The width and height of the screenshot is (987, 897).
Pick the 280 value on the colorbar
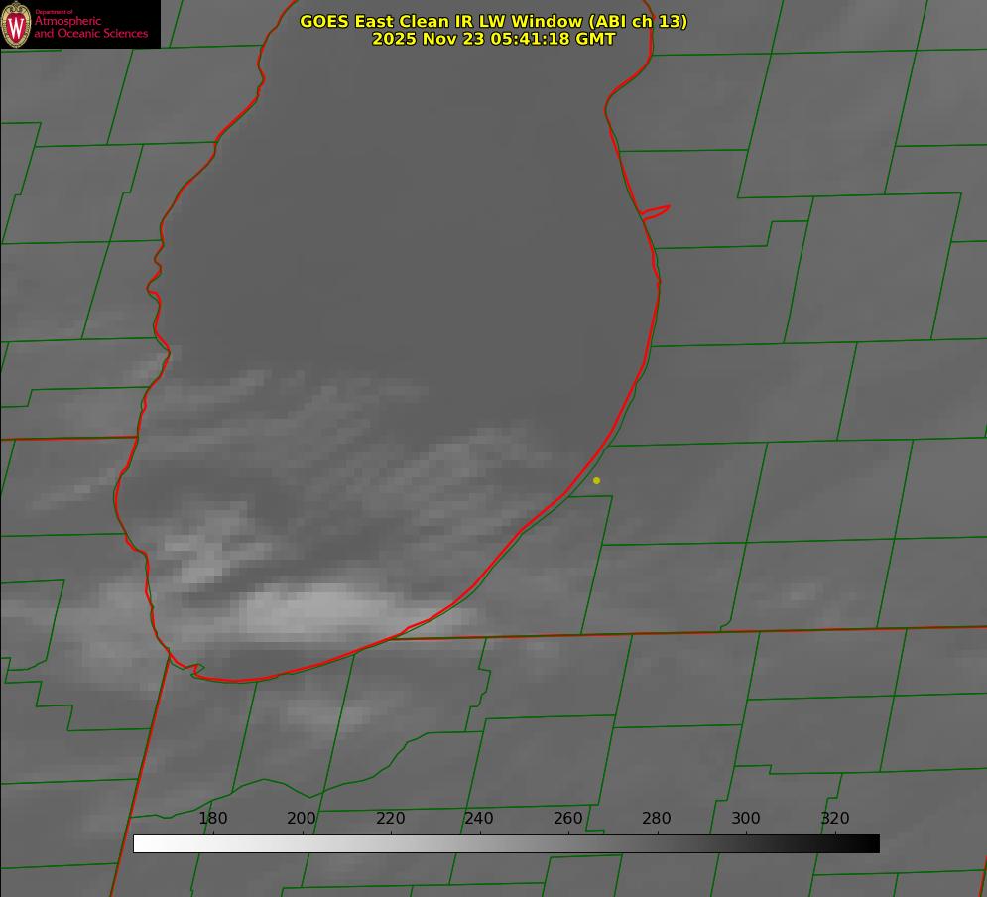coord(657,819)
